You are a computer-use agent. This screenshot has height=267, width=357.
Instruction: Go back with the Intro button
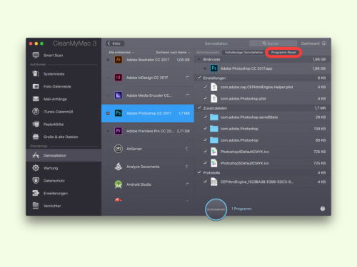[115, 43]
